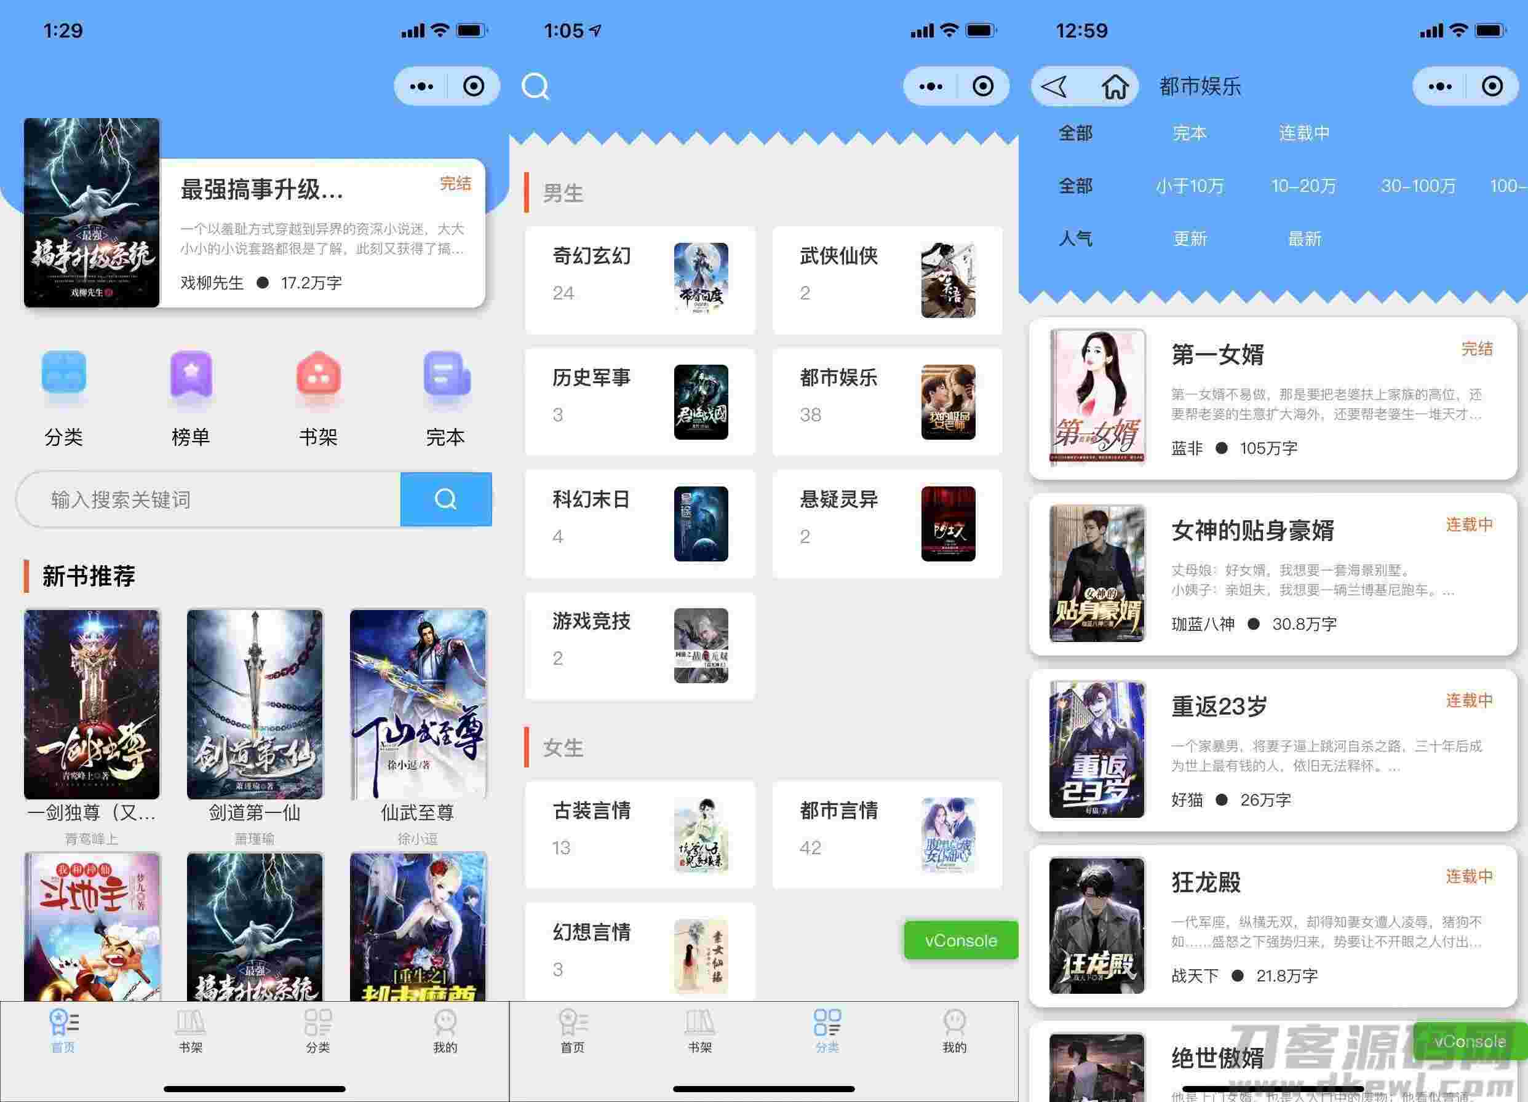
Task: Switch to the 书架 tab on the category screen
Action: (699, 1031)
